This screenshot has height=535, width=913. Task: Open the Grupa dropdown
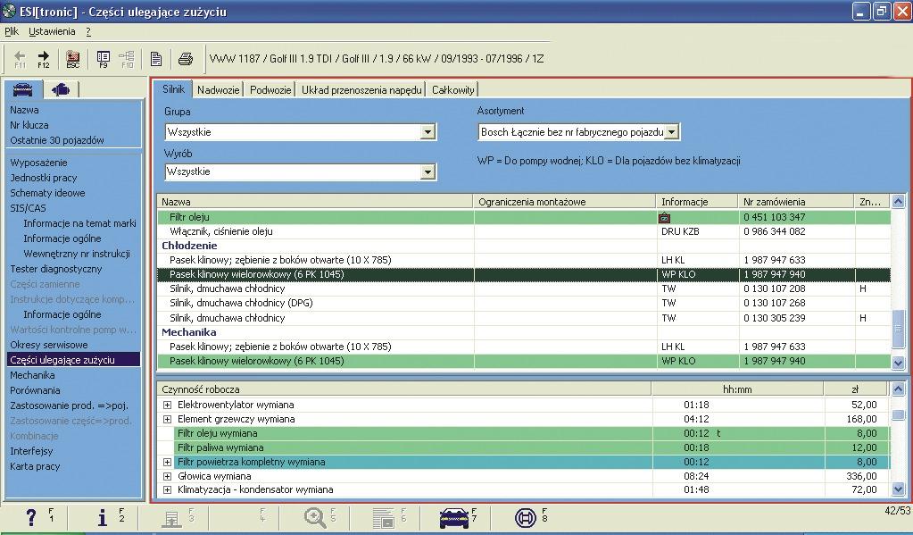428,132
